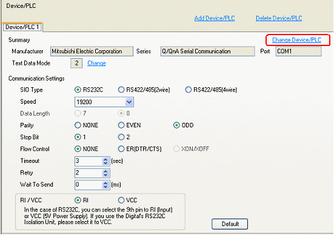Decrease Retry with the down arrow
This screenshot has height=235, width=334.
tap(105, 175)
